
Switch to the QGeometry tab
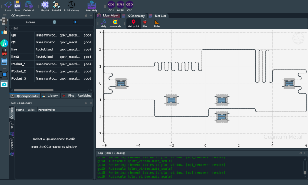coord(134,16)
